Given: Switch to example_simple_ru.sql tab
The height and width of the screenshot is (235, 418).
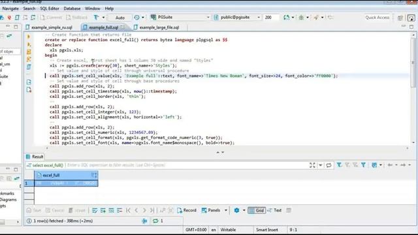Looking at the screenshot, I should (x=49, y=27).
